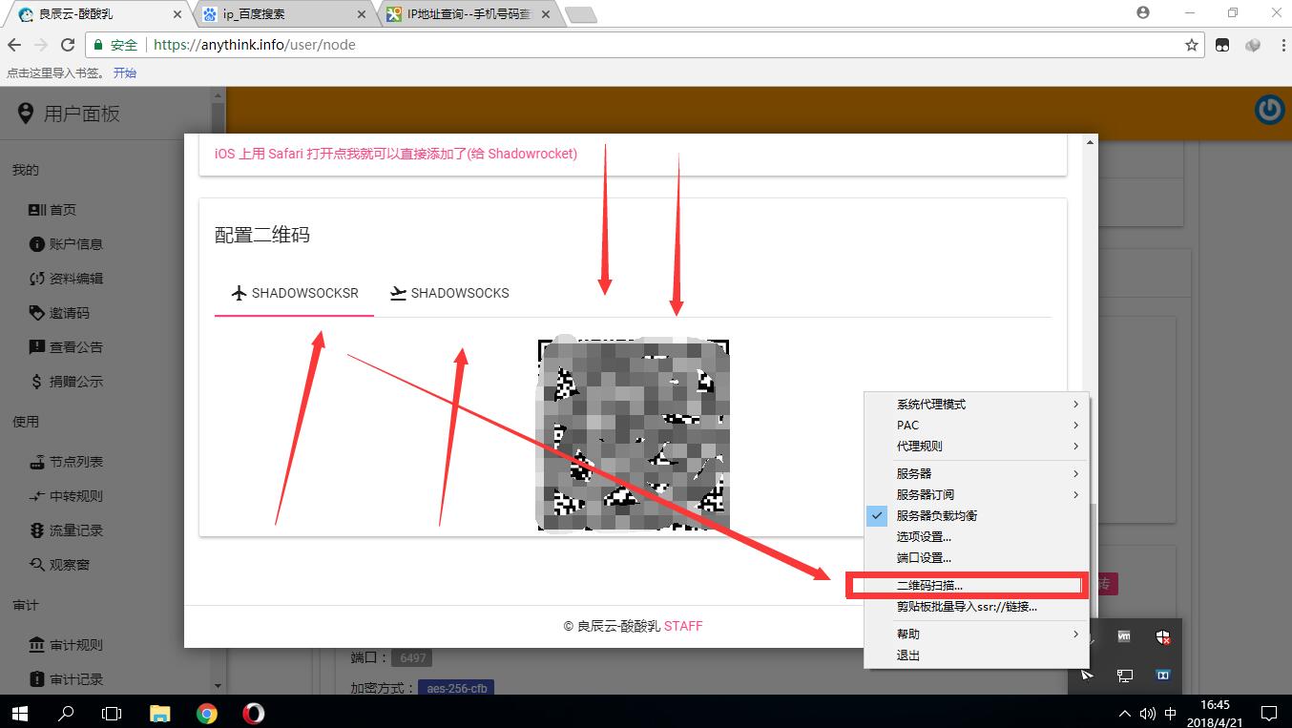Toggle 服务器负载均衡 checked menu option

(x=936, y=515)
